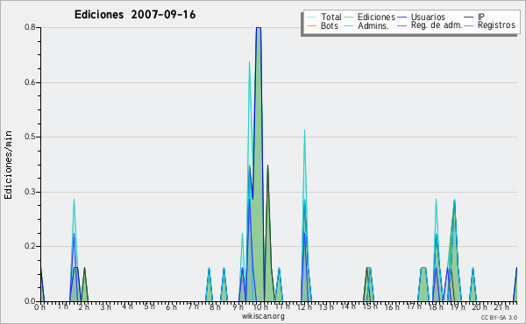This screenshot has width=526, height=324.
Task: Click the 17 h x-axis label
Action: click(x=415, y=306)
